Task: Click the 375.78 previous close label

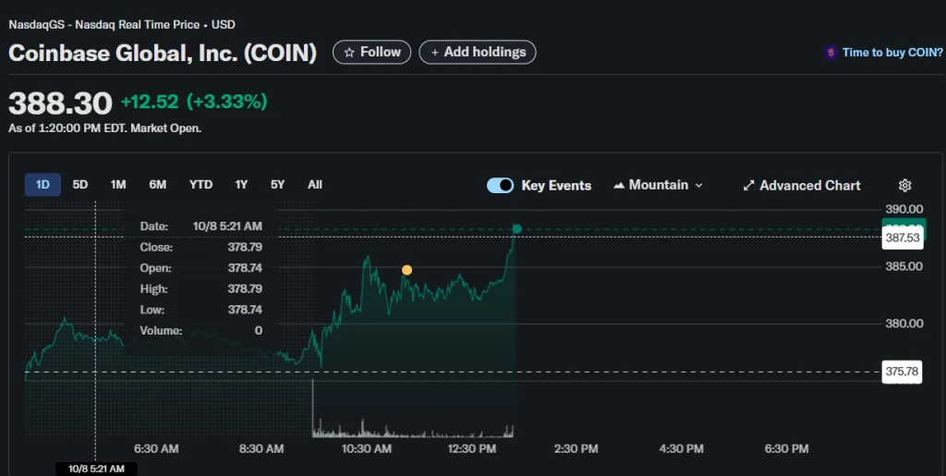Action: tap(902, 372)
